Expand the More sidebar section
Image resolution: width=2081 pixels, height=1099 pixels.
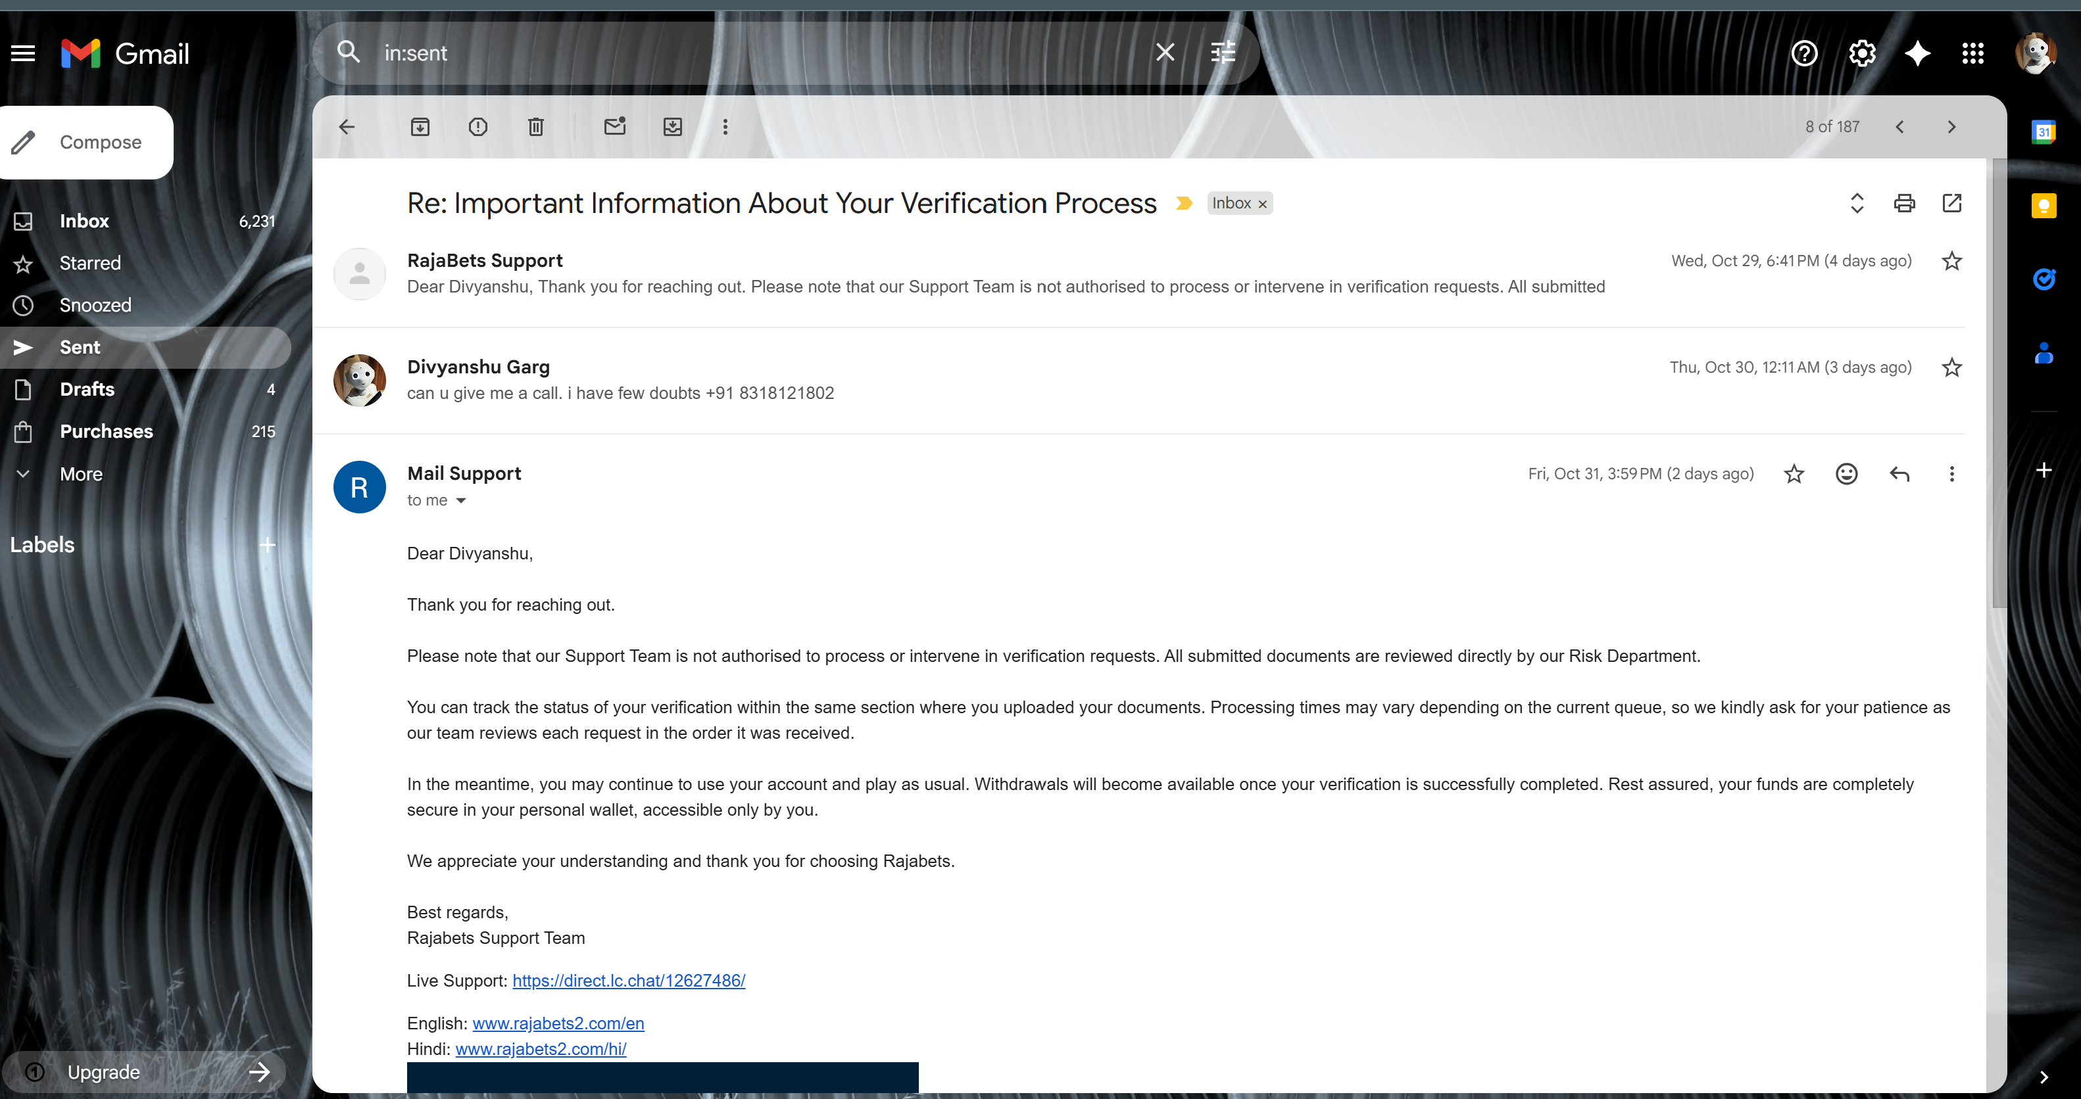(144, 474)
